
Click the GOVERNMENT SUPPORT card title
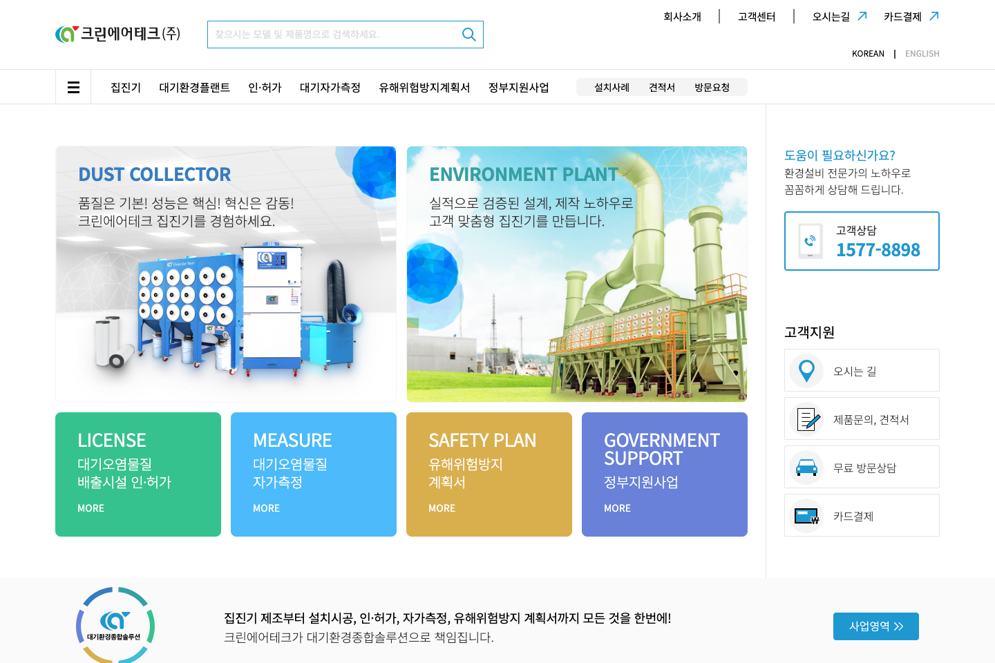tap(662, 449)
